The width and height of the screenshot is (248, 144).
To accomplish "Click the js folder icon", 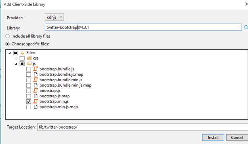I will point(29,63).
